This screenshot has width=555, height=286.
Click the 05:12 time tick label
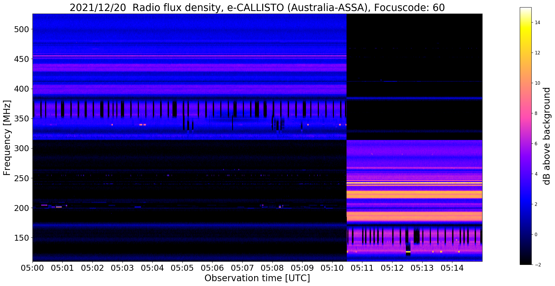pos(392,268)
